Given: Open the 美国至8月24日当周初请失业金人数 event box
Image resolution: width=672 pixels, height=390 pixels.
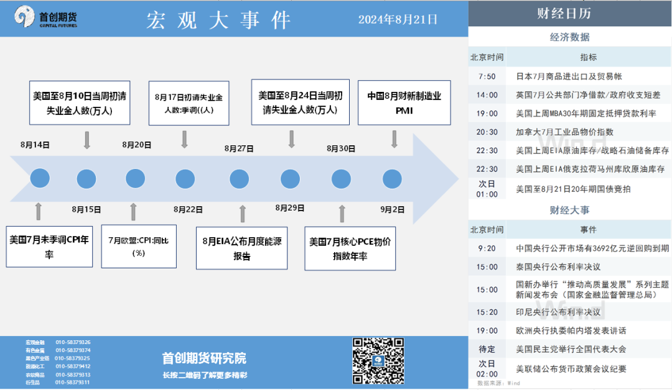Looking at the screenshot, I should (x=301, y=102).
